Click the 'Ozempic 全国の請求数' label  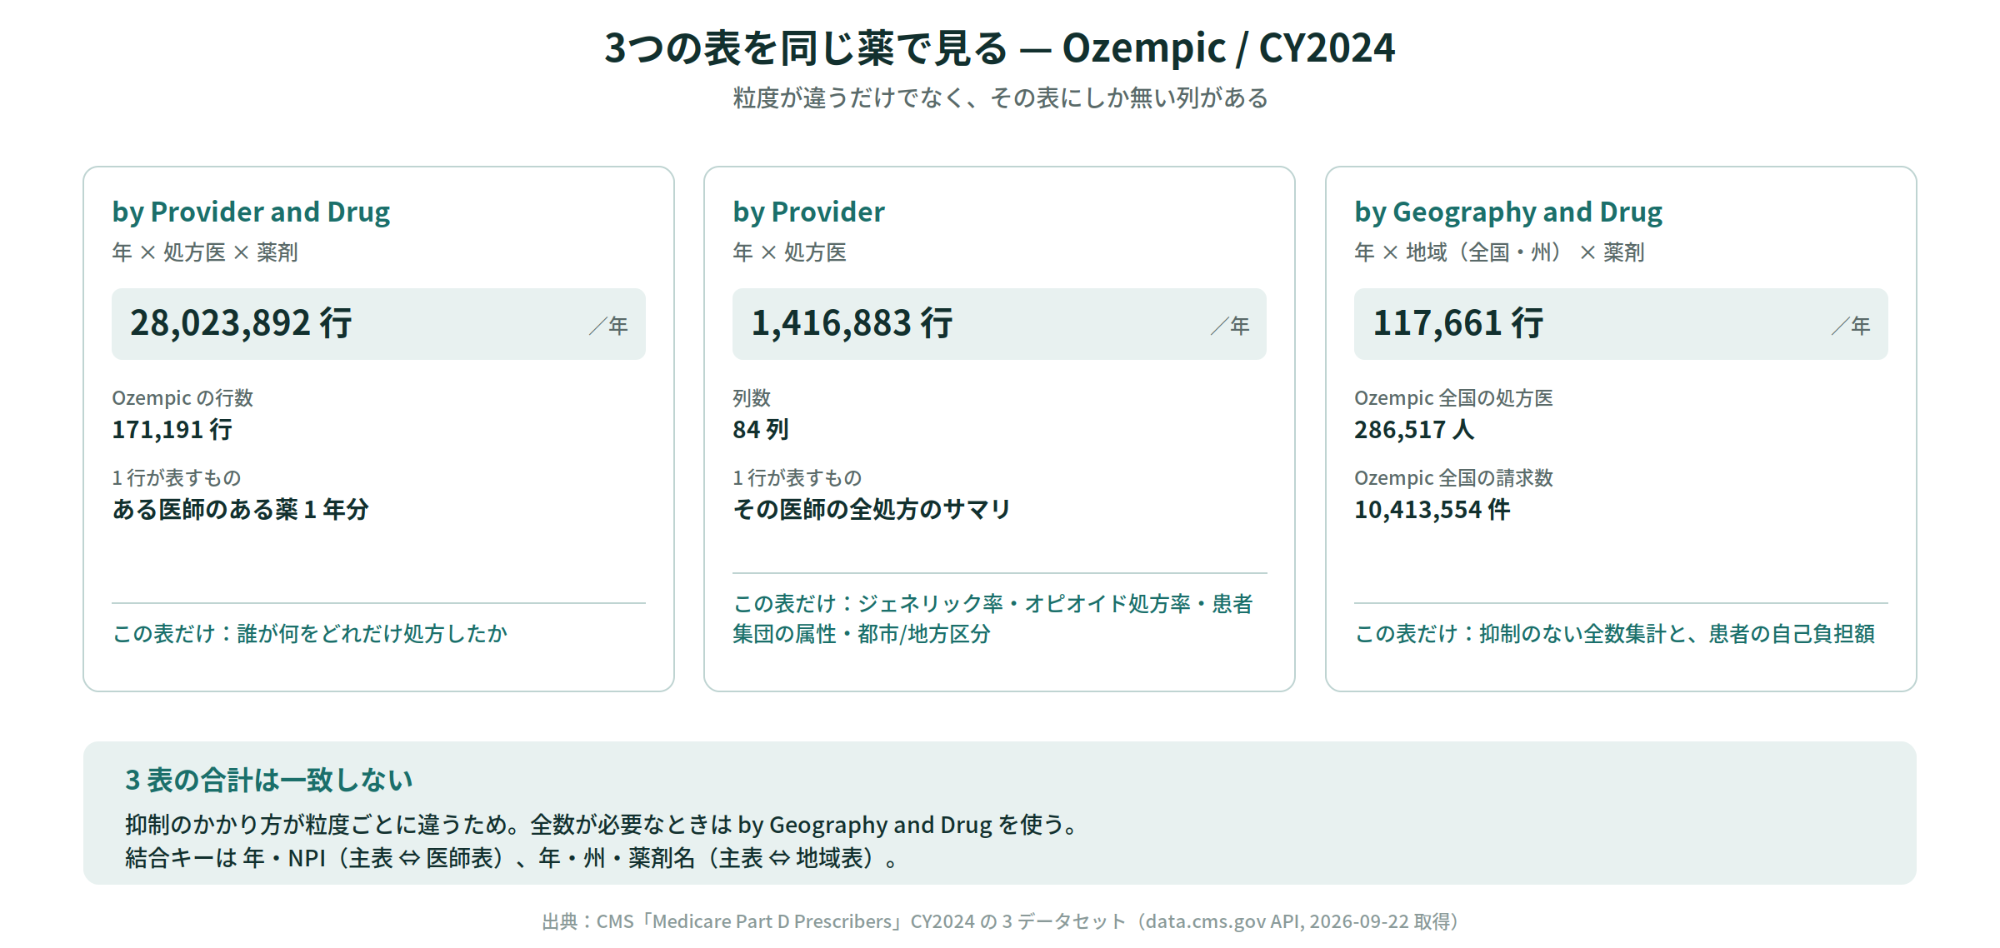1453,478
